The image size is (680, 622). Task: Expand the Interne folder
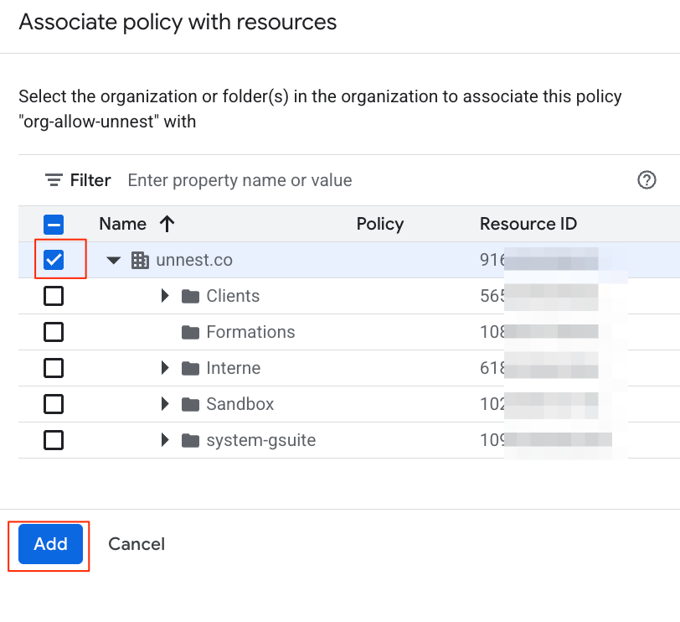coord(166,368)
